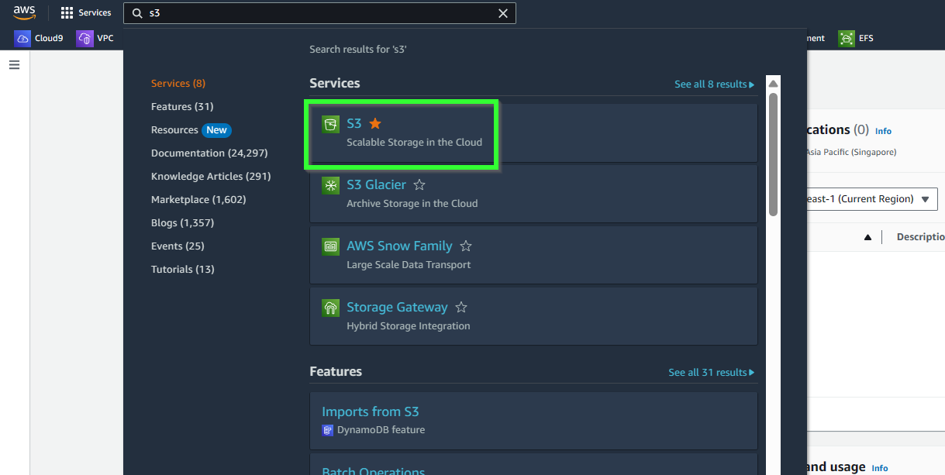Open the AWS Snow Family link
Screen dimensions: 945x475
click(399, 246)
